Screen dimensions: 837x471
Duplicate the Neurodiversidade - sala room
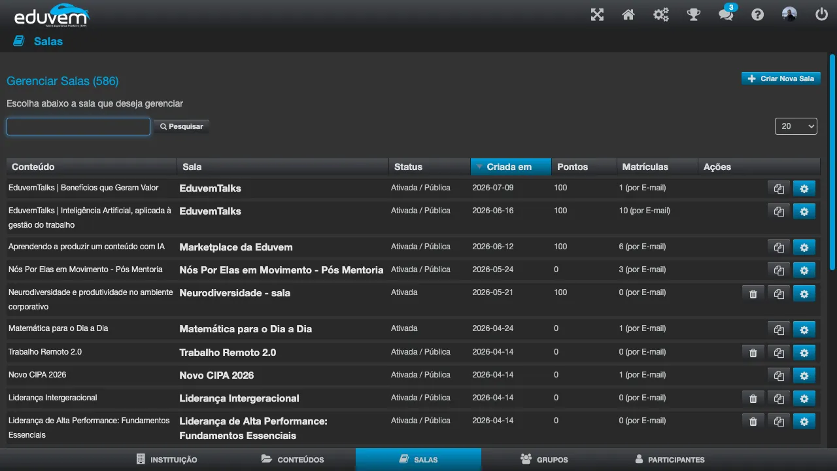(779, 294)
